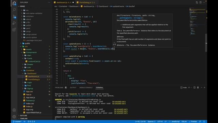This screenshot has height=123, width=218.
Task: Select the node terminal indicator
Action: click(184, 87)
